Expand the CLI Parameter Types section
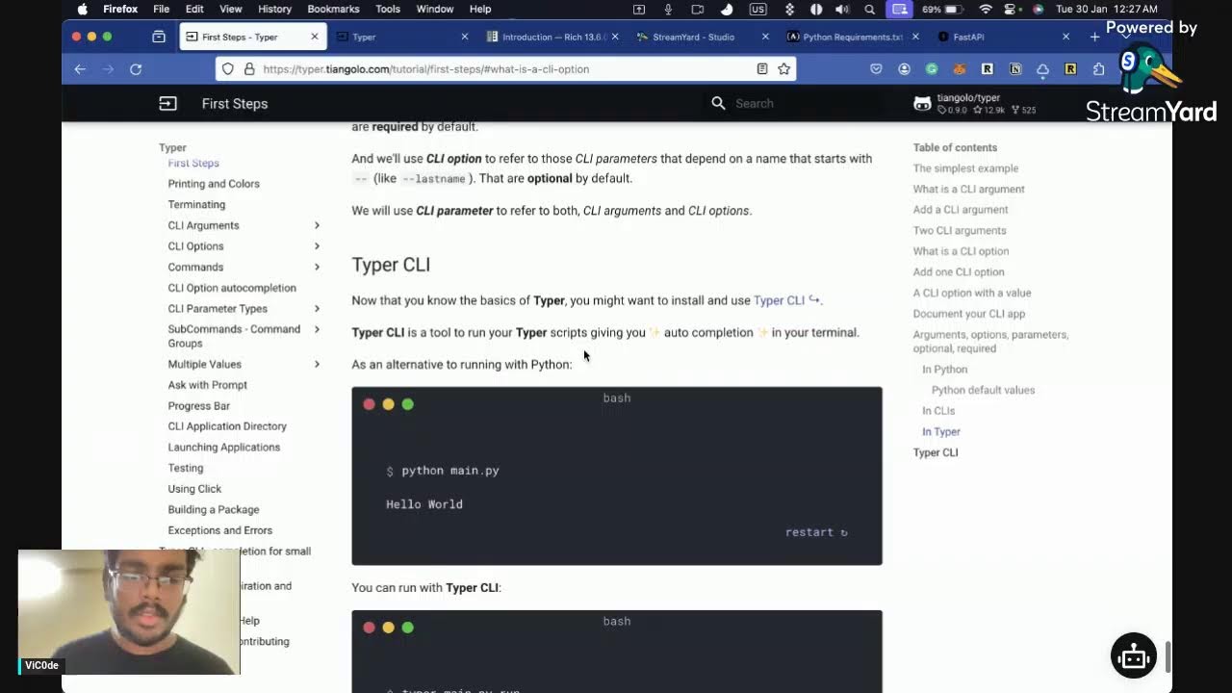 click(x=317, y=309)
